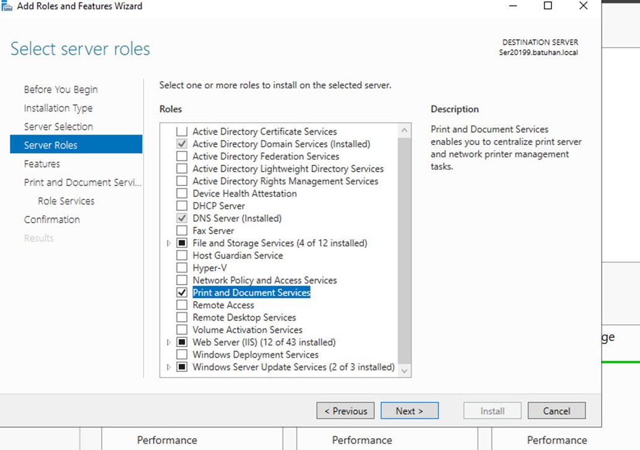This screenshot has width=640, height=450.
Task: Select Host Guardian Service label
Action: click(238, 255)
